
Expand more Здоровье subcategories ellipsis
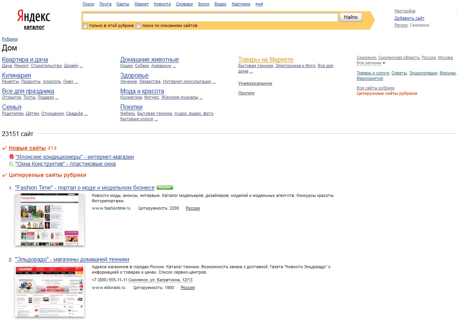pyautogui.click(x=214, y=82)
